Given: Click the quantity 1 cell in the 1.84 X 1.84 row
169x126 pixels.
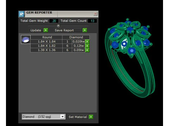Looking at the screenshot, I should coord(67,42).
